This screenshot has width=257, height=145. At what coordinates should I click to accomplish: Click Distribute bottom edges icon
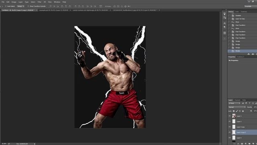pos(83,6)
